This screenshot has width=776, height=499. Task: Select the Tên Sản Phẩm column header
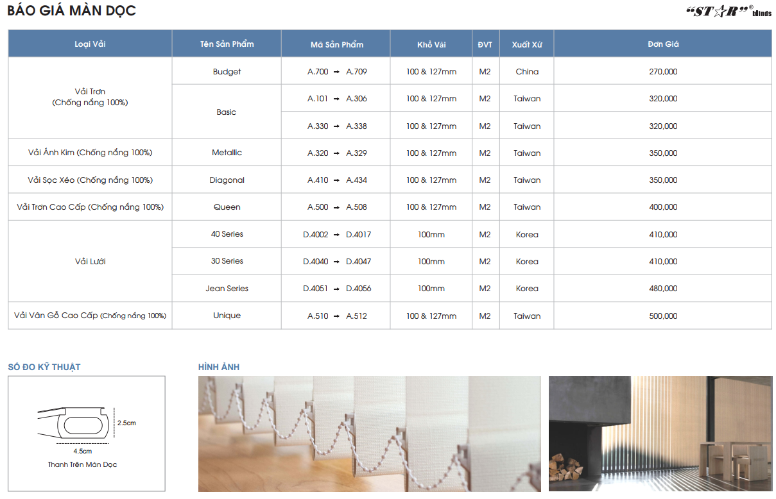pyautogui.click(x=227, y=44)
